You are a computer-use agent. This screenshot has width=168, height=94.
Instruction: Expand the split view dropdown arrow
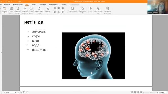click(65, 12)
